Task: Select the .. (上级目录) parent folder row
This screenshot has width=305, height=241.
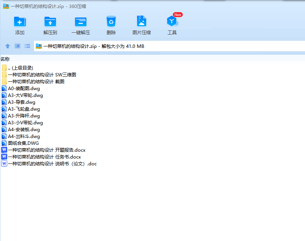Action: coord(17,68)
